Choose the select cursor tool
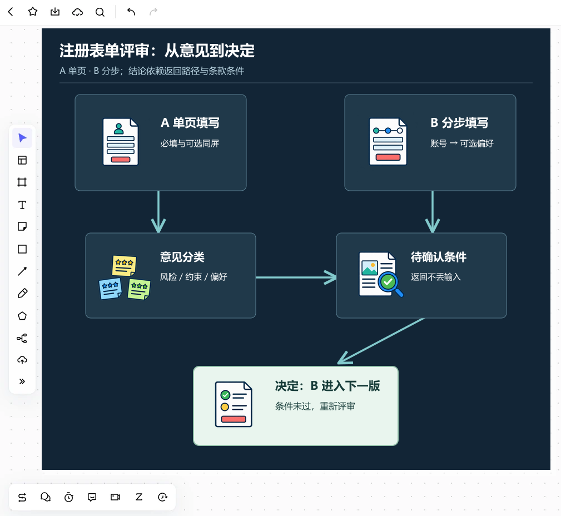 pos(22,138)
